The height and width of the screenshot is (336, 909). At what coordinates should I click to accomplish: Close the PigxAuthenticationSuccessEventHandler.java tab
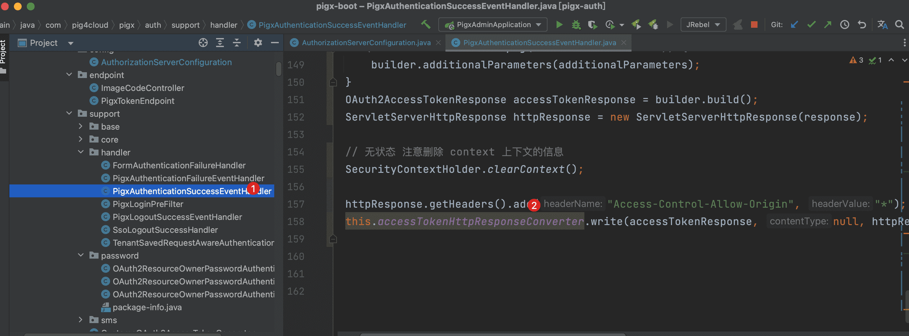click(x=623, y=43)
